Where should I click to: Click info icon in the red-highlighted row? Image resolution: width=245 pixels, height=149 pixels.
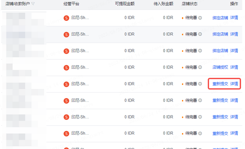[x=200, y=84]
